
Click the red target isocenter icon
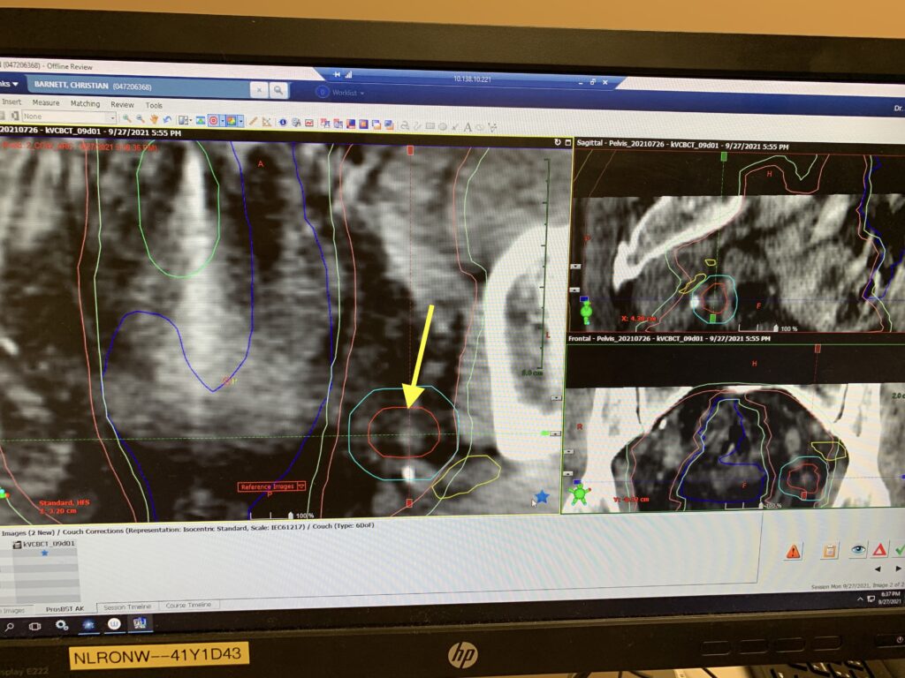[214, 120]
